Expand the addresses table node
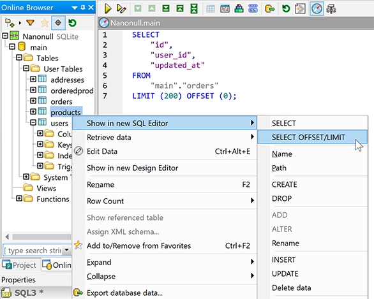 pyautogui.click(x=33, y=79)
